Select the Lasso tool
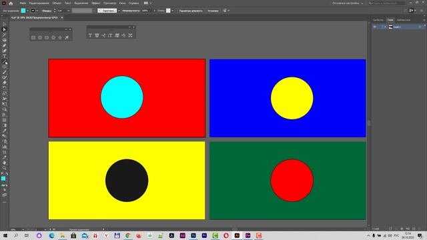Image resolution: width=427 pixels, height=240 pixels. (5, 40)
